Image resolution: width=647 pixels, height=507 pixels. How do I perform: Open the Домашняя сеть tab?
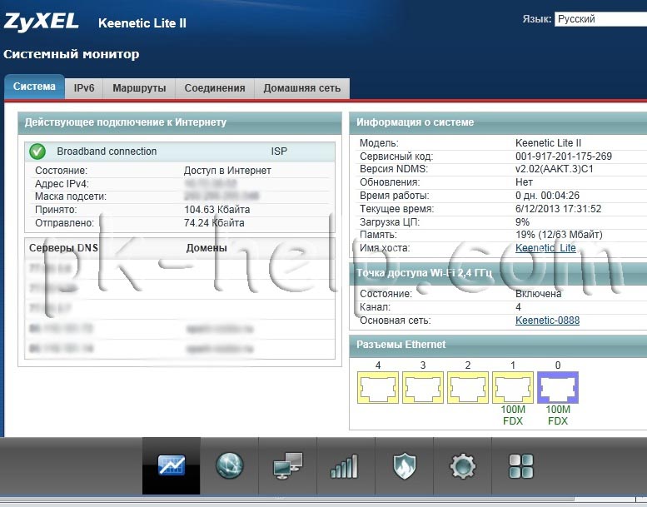302,88
